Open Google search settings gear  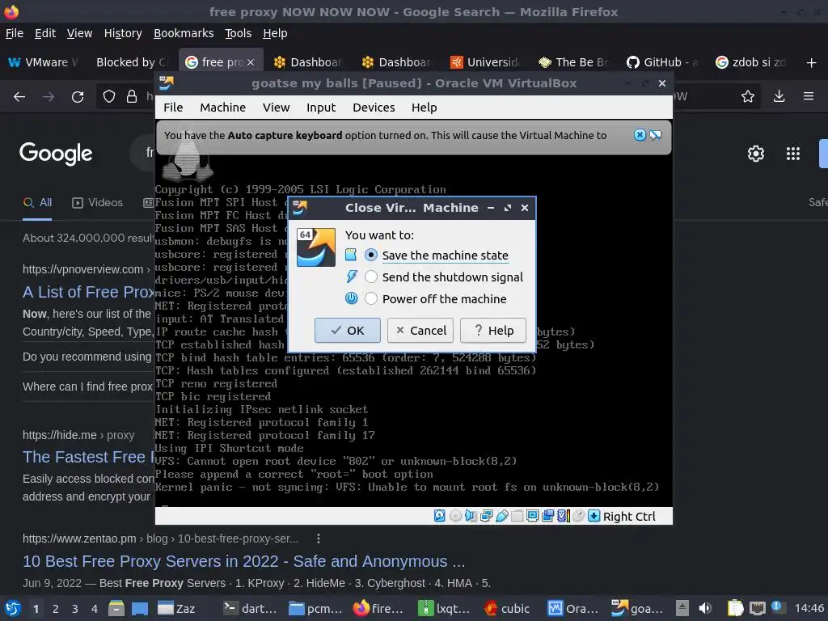point(756,154)
